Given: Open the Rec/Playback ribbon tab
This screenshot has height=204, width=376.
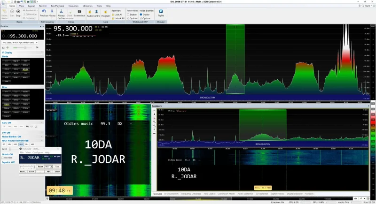Looking at the screenshot, I should (57, 6).
